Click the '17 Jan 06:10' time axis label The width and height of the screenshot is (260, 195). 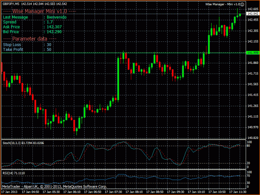pos(72,192)
